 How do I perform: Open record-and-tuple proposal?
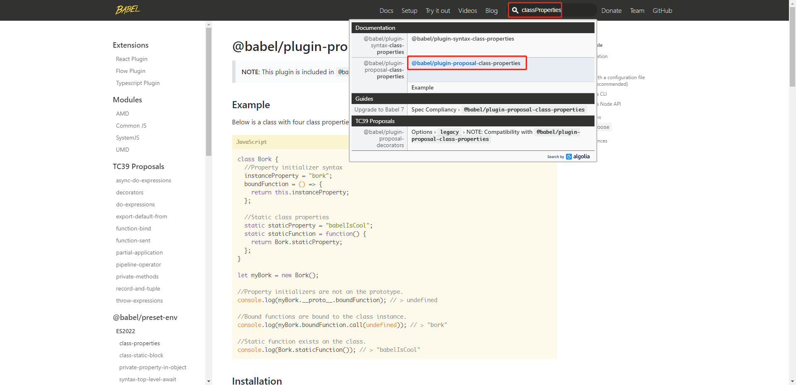coord(138,288)
